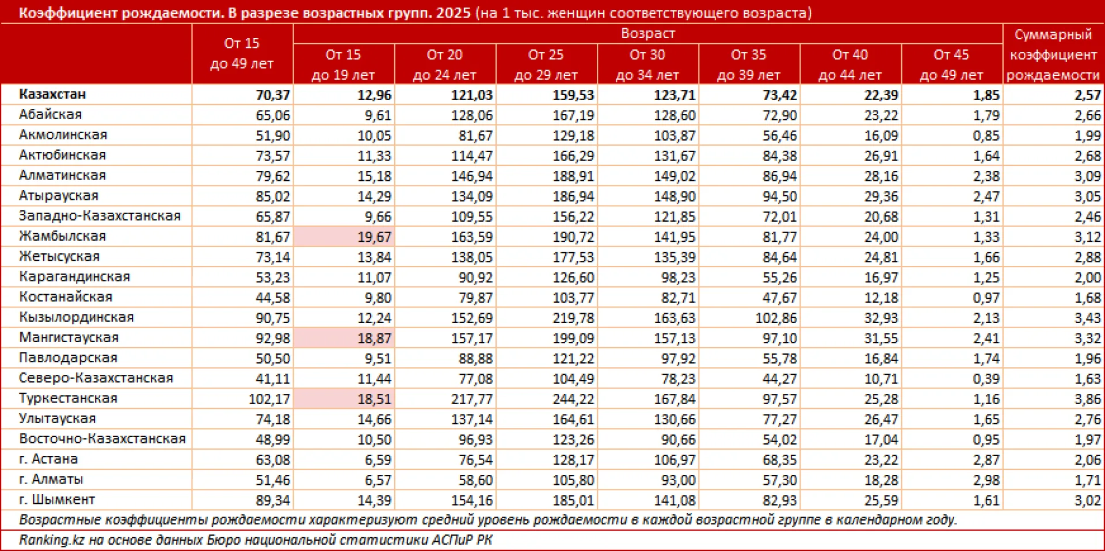Screen dimensions: 1105x551
Task: Click the 2,57 total value for Казахстан
Action: 1087,95
